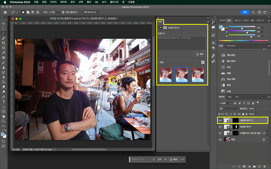The height and width of the screenshot is (169, 271).
Task: Select the Magic Wand tool
Action: click(4, 38)
